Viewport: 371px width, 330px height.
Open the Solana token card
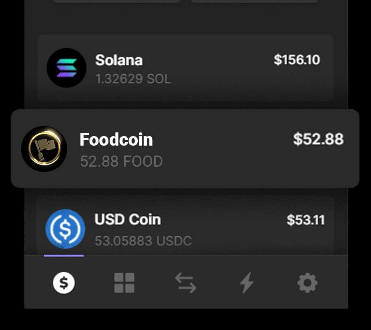point(185,68)
